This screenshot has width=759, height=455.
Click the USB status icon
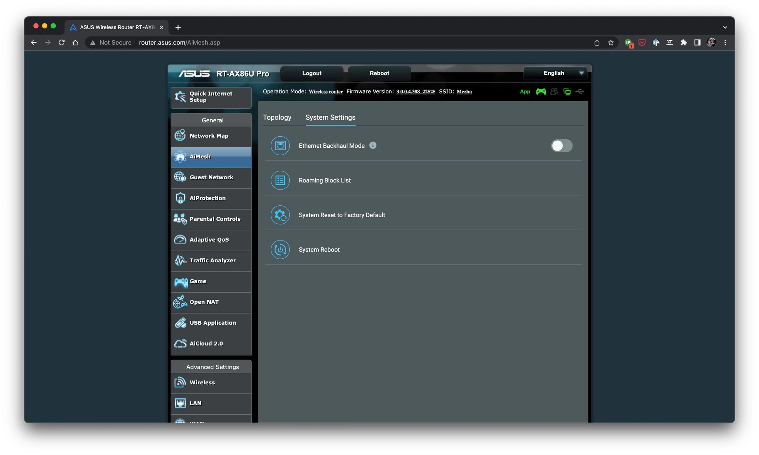coord(580,92)
